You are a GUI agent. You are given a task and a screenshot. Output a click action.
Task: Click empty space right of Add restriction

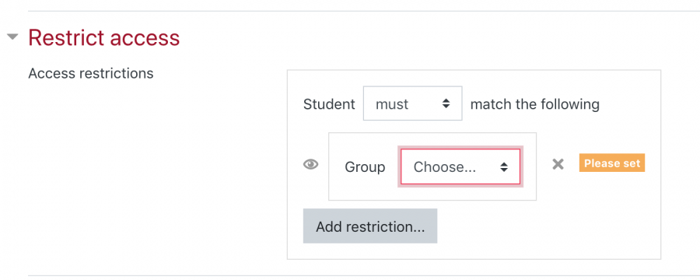point(544,226)
